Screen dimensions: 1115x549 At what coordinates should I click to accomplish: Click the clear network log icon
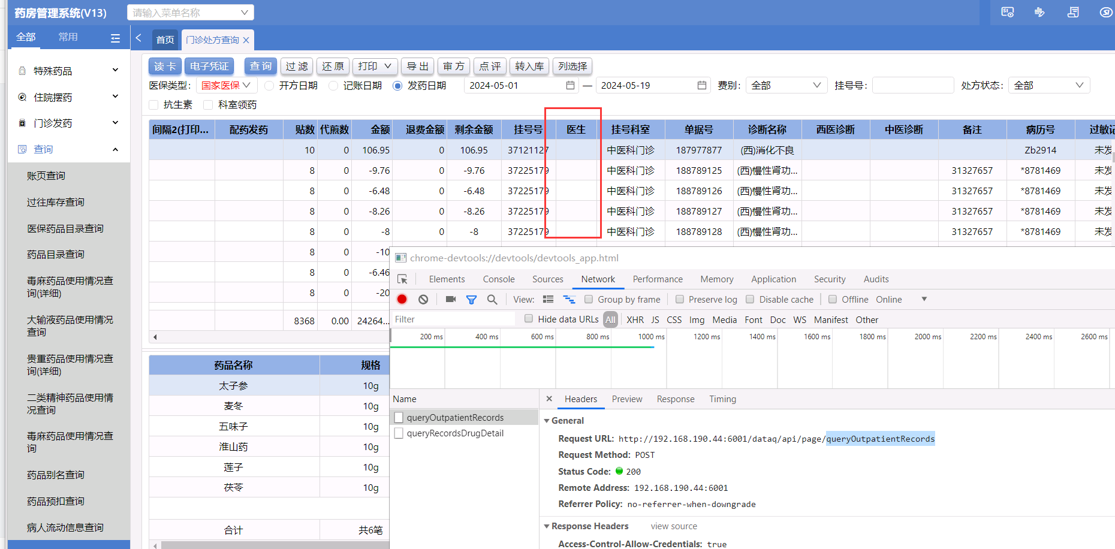423,300
